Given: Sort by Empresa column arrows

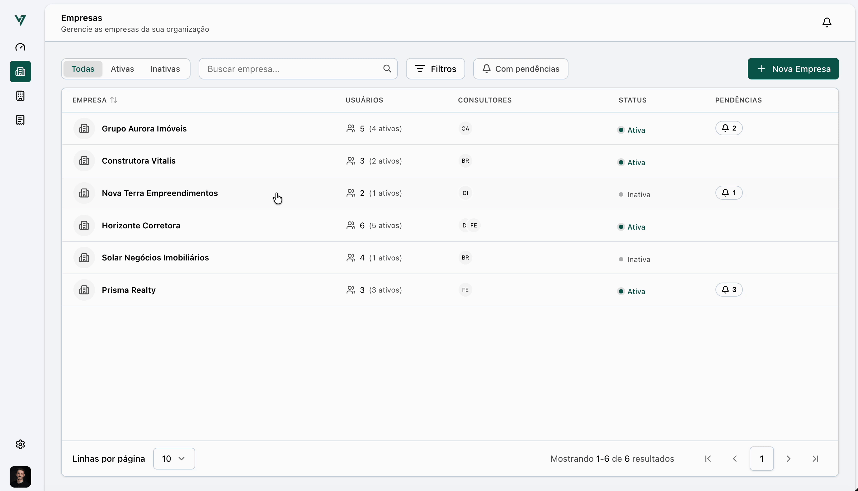Looking at the screenshot, I should coord(114,100).
